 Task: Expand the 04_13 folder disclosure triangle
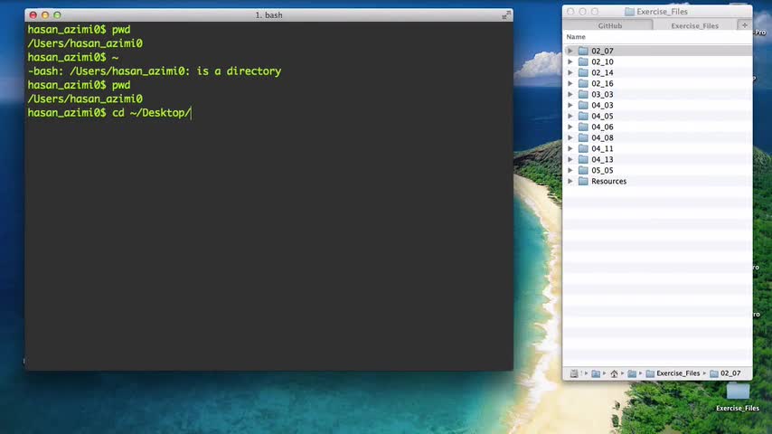570,159
